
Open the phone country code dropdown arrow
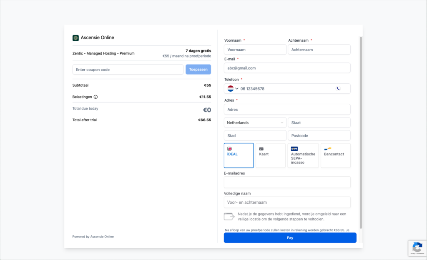237,89
